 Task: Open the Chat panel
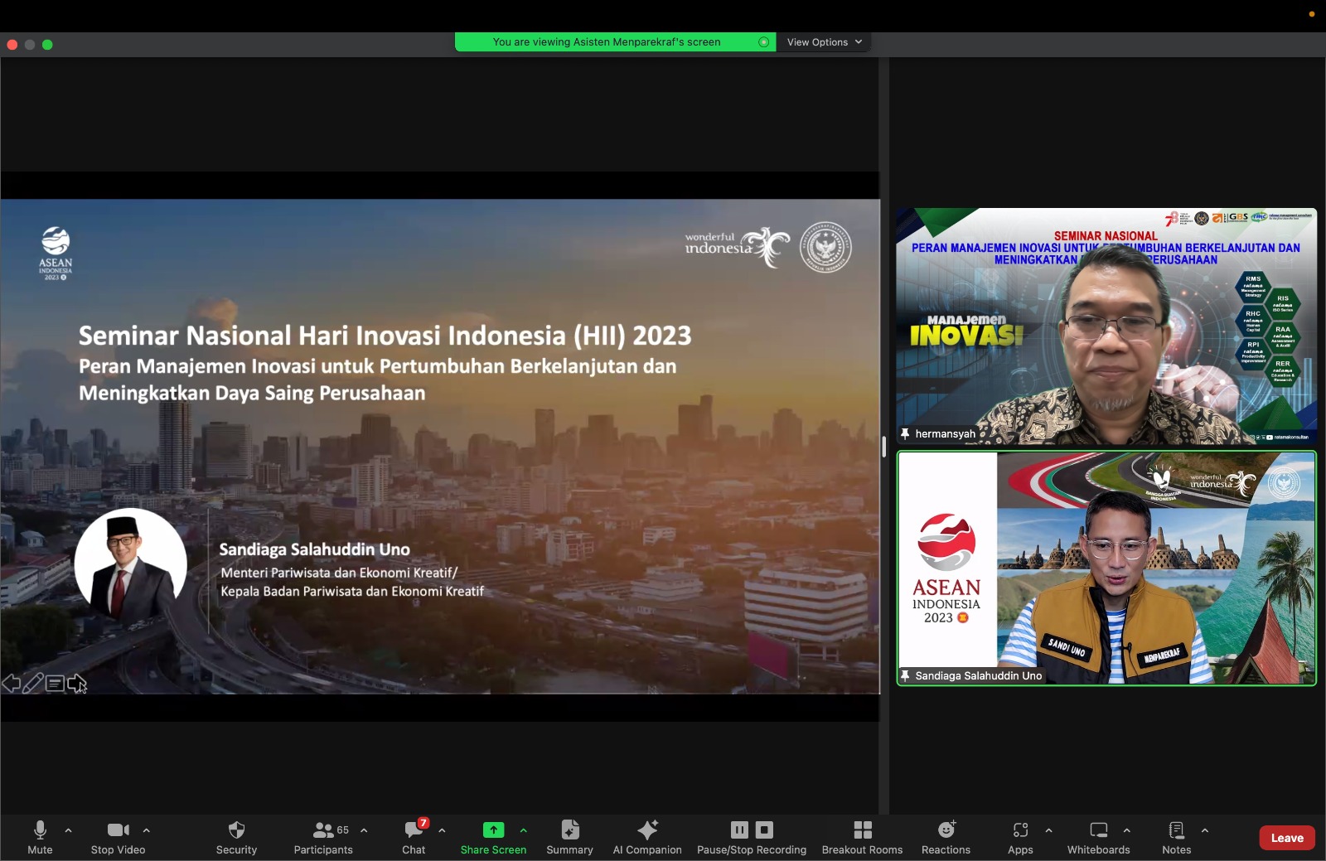pyautogui.click(x=414, y=837)
